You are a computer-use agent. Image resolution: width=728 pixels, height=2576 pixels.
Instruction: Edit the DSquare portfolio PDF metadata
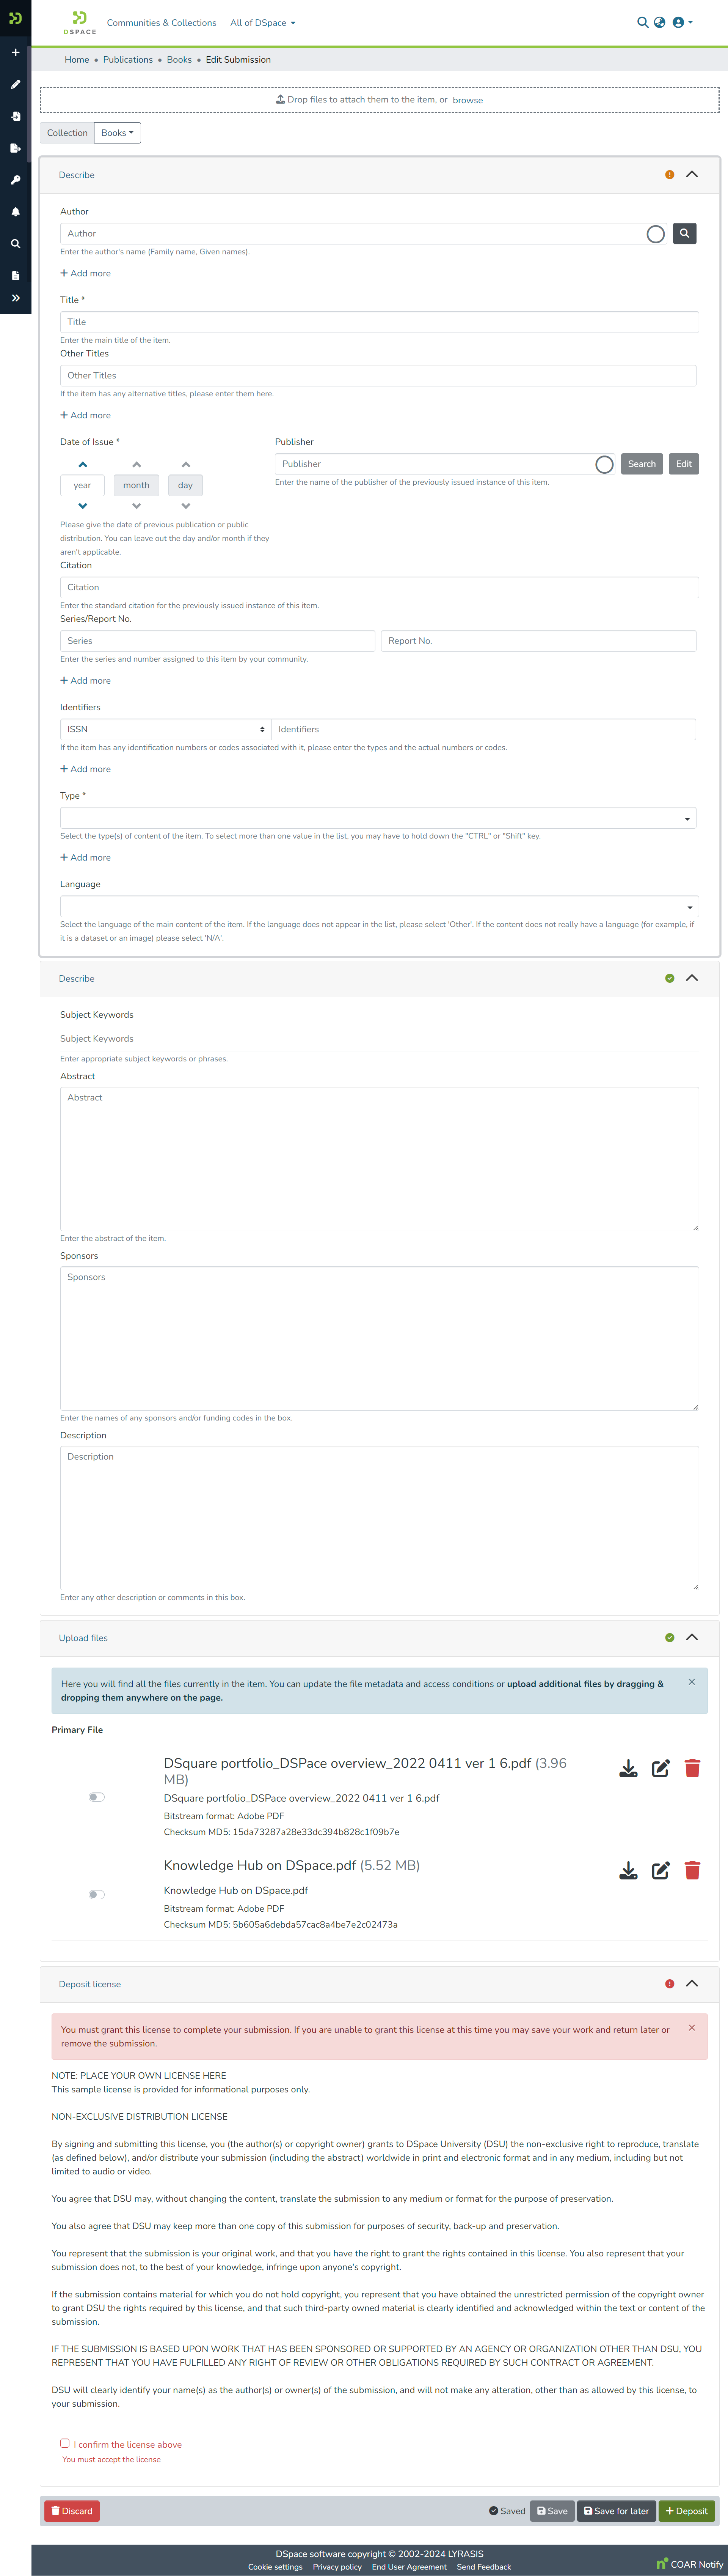click(660, 1768)
